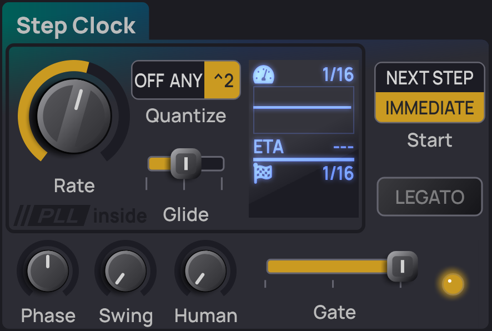Click the 1/16 value next to the flag icon
This screenshot has height=331, width=492.
click(339, 173)
